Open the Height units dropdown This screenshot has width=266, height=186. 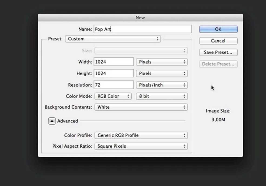(162, 73)
